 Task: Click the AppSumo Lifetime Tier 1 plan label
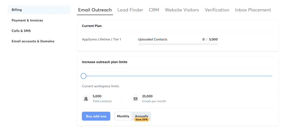[x=101, y=39]
